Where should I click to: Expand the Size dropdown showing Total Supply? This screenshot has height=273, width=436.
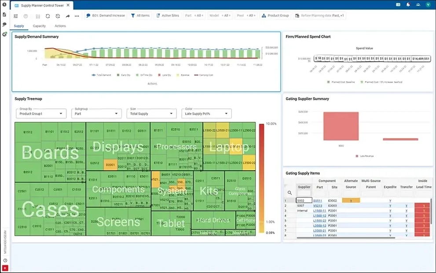pyautogui.click(x=151, y=114)
